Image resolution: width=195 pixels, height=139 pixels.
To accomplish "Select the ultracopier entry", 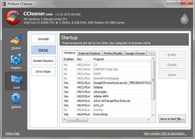I will [107, 92].
